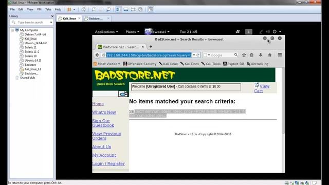Switch to the Badstore__ VM tab
This screenshot has height=185, width=329.
click(x=96, y=18)
